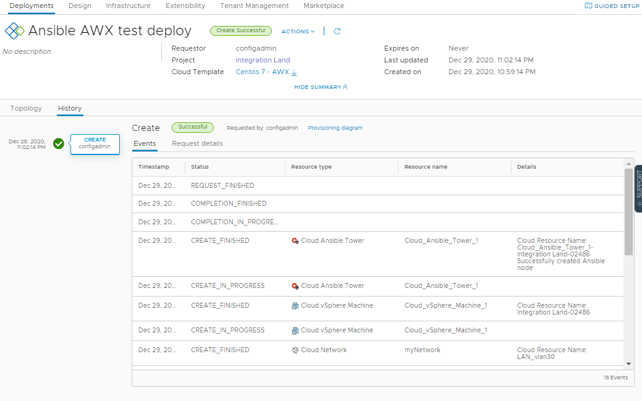Open Guided Setup map icon
This screenshot has height=401, width=642.
588,6
